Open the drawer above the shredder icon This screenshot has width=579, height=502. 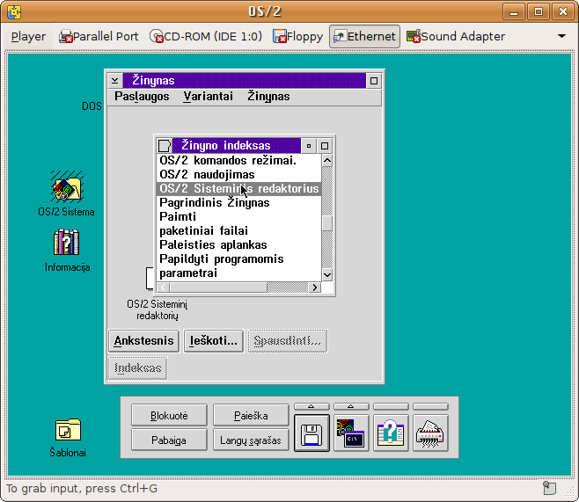coord(430,406)
